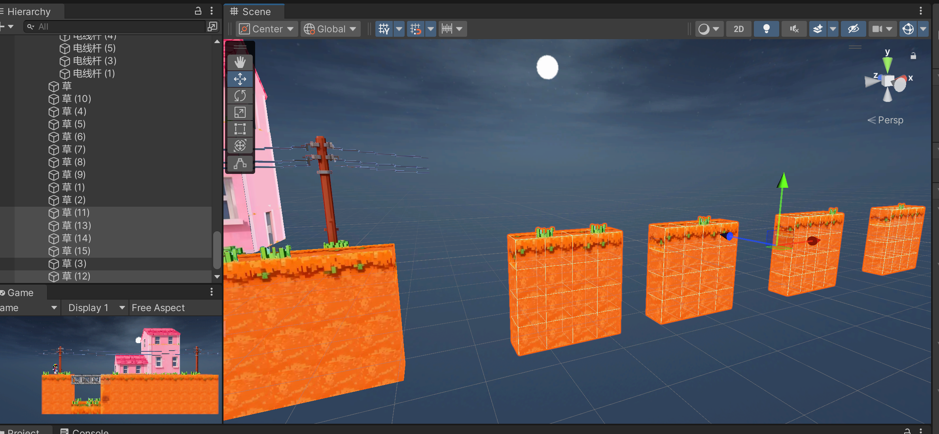Toggle scene lighting bulb
The image size is (939, 434).
click(766, 29)
